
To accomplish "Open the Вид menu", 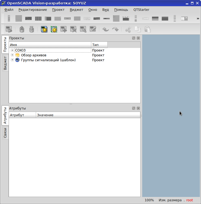I will (105, 10).
